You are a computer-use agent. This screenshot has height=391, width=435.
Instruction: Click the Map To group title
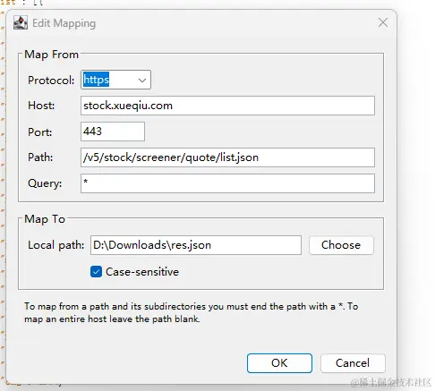pos(45,219)
